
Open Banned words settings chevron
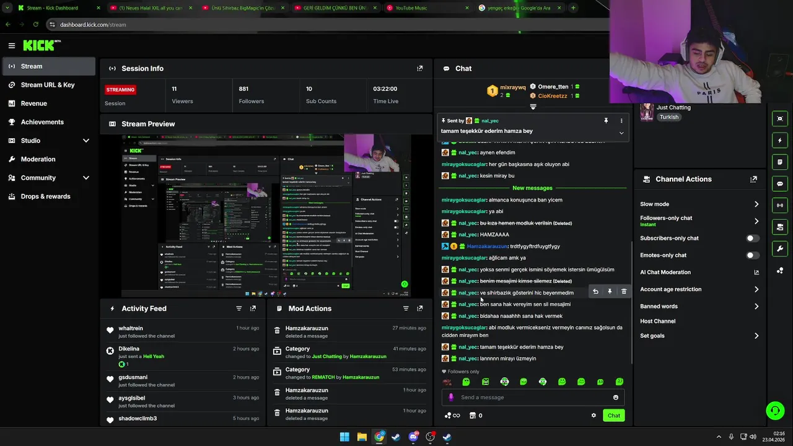tap(756, 306)
